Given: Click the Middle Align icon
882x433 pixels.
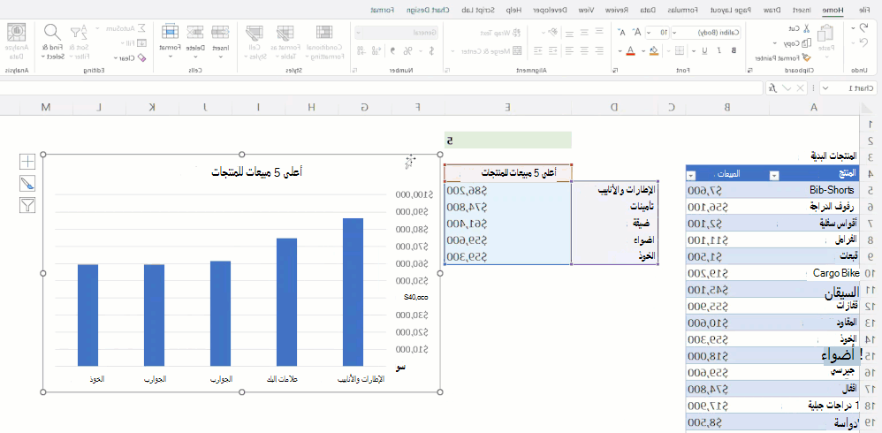Looking at the screenshot, I should (585, 32).
